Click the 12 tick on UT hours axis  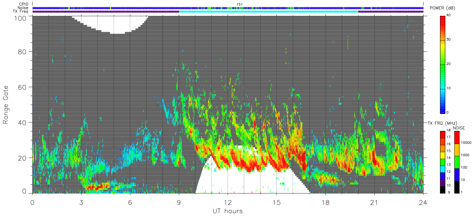(x=228, y=202)
